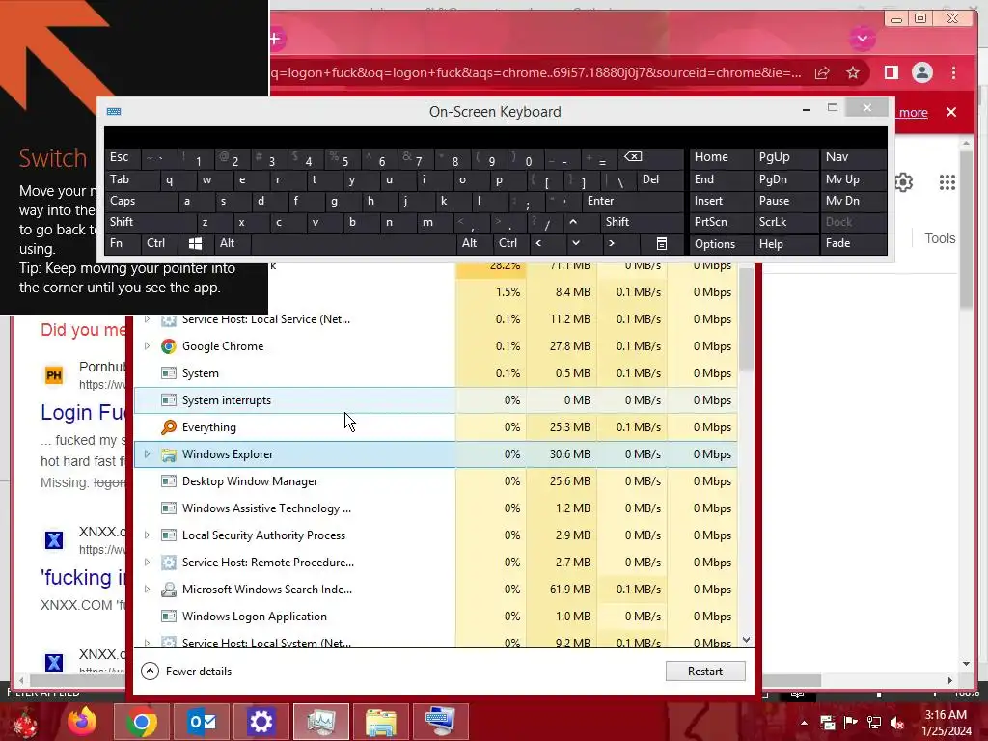Click the context menu key on keyboard
Screen dimensions: 988x741
point(661,243)
